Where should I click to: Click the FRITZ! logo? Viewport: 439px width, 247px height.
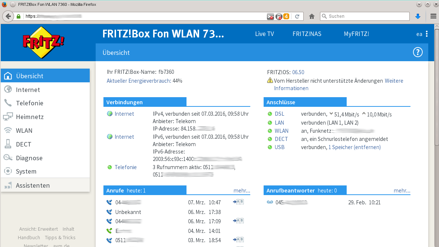click(x=43, y=42)
